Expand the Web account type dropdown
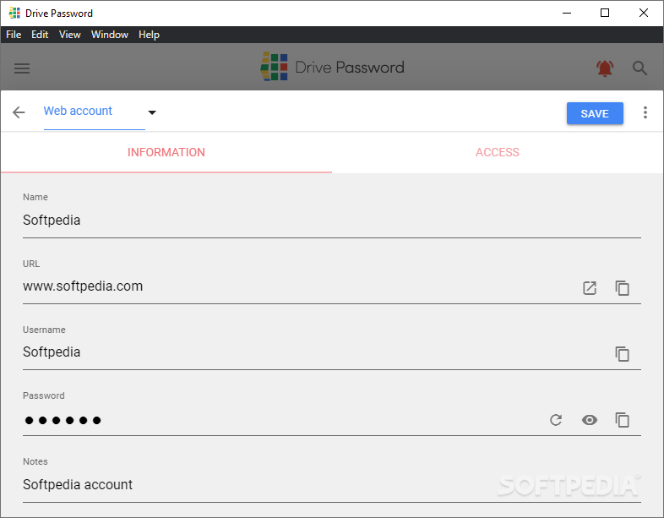The width and height of the screenshot is (664, 518). click(152, 112)
